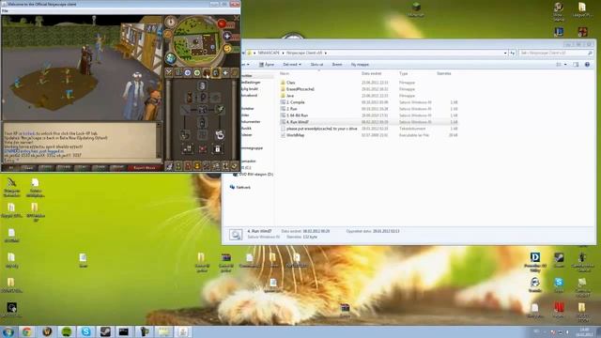Screen dimensions: 601x338
Task: Select the 2. Run batch file
Action: pyautogui.click(x=292, y=109)
